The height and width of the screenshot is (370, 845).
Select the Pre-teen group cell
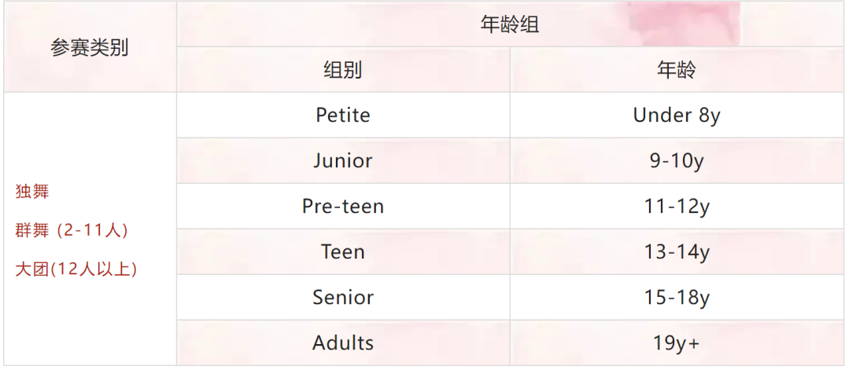point(343,207)
